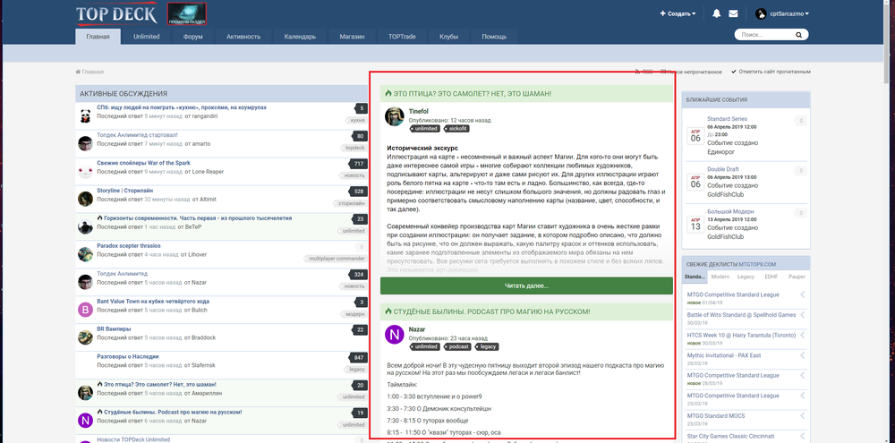The image size is (895, 443).
Task: Open the premium section banner image
Action: [x=188, y=14]
